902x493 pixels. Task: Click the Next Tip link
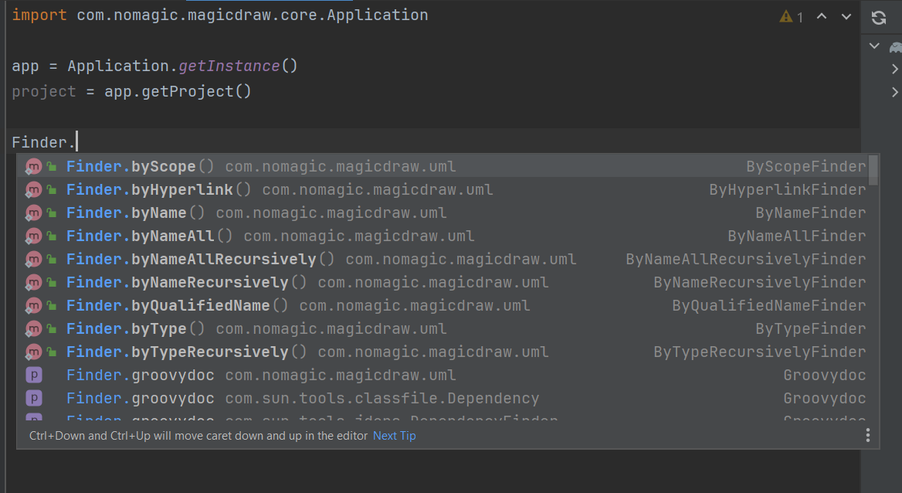pyautogui.click(x=394, y=436)
